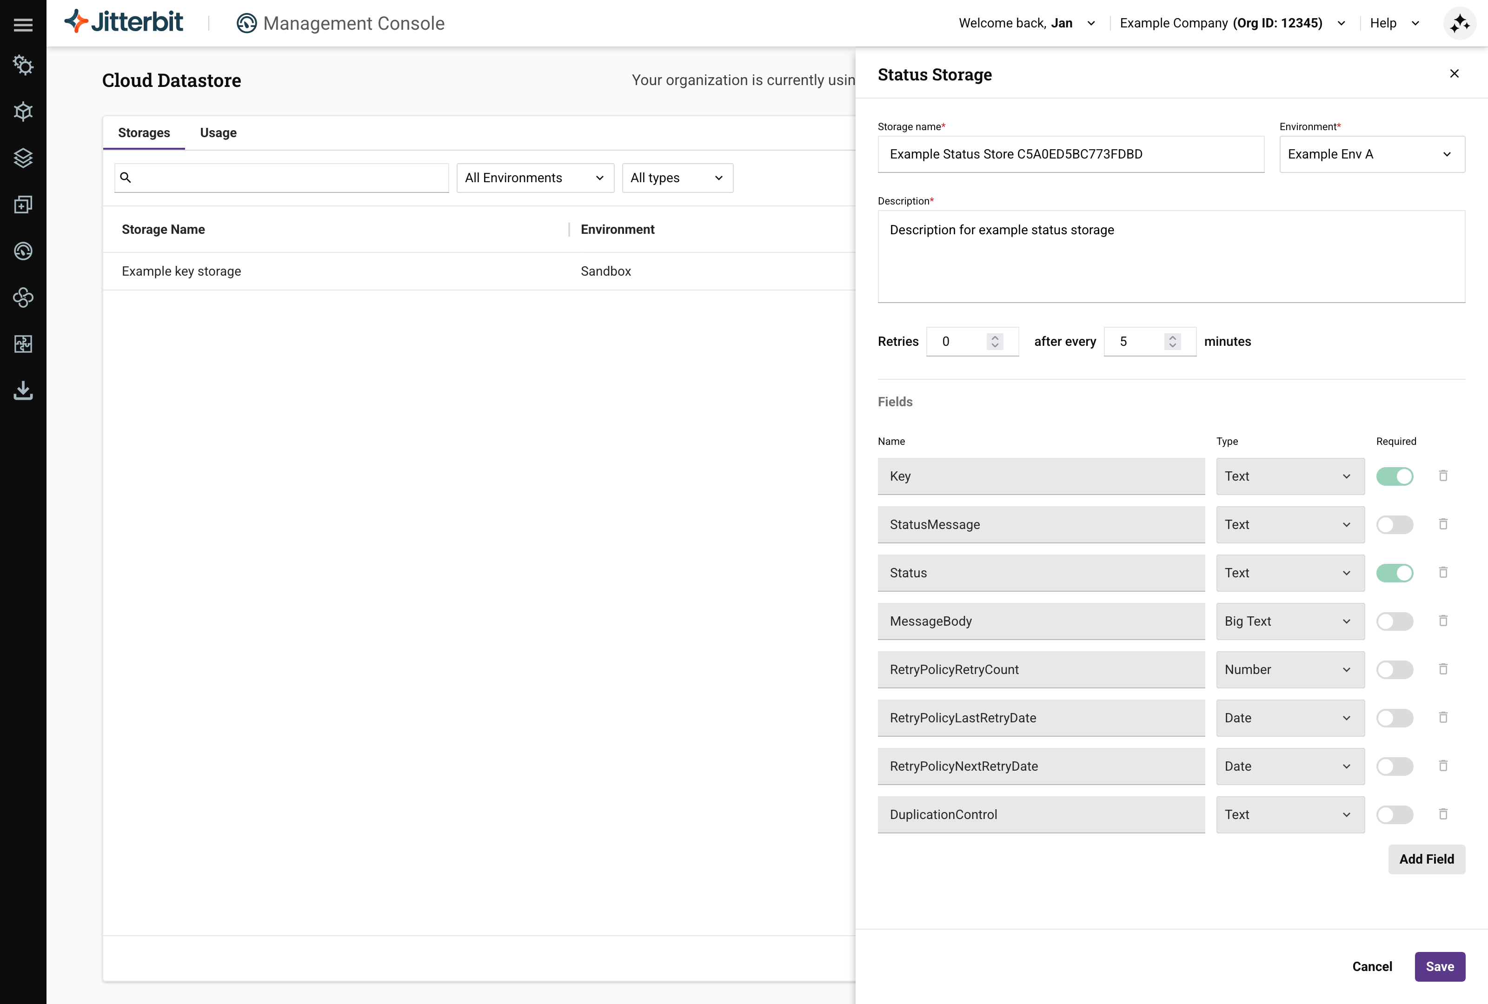Click the Add Field button
This screenshot has width=1488, height=1004.
click(1426, 859)
